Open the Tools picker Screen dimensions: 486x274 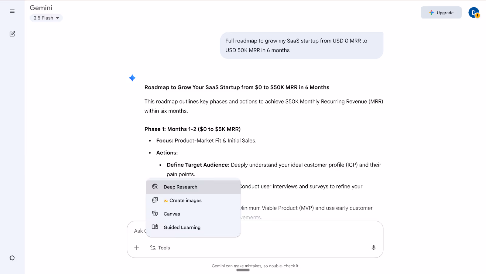click(x=160, y=248)
